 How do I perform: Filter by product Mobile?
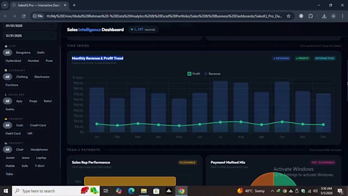[x=10, y=166]
